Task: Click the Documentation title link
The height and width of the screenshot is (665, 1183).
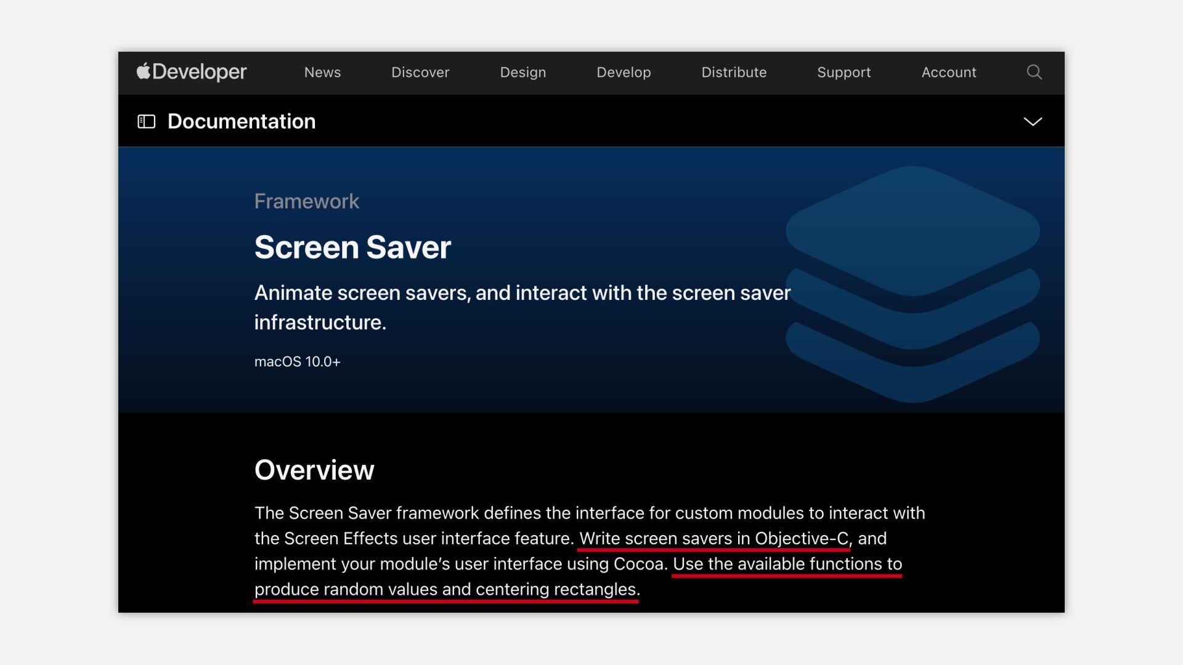Action: (242, 121)
